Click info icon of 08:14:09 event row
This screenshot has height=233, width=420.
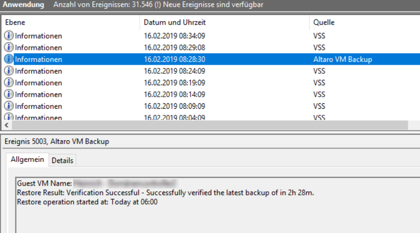point(9,95)
